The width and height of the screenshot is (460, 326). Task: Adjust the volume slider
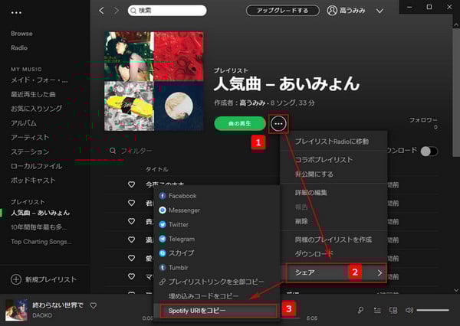click(432, 310)
